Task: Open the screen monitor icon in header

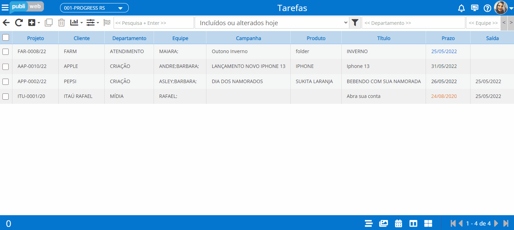Action: [475, 8]
